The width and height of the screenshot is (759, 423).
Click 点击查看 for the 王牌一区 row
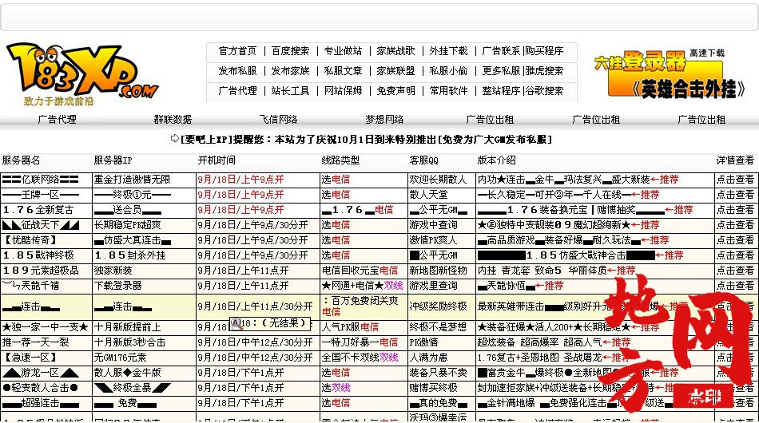pos(735,194)
